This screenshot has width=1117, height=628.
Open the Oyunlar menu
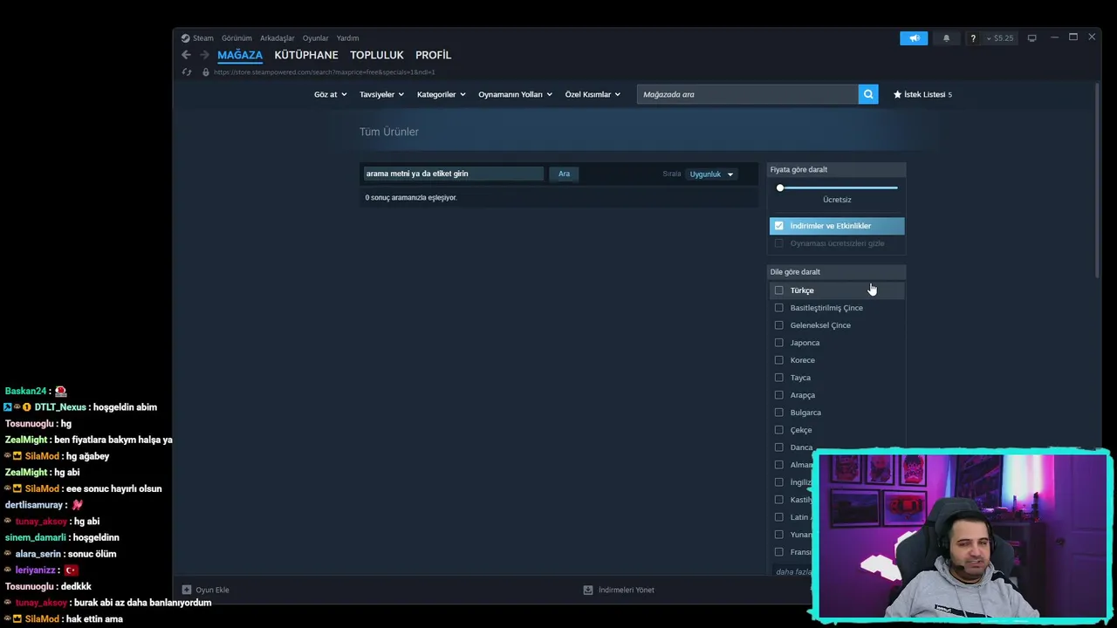(x=315, y=38)
